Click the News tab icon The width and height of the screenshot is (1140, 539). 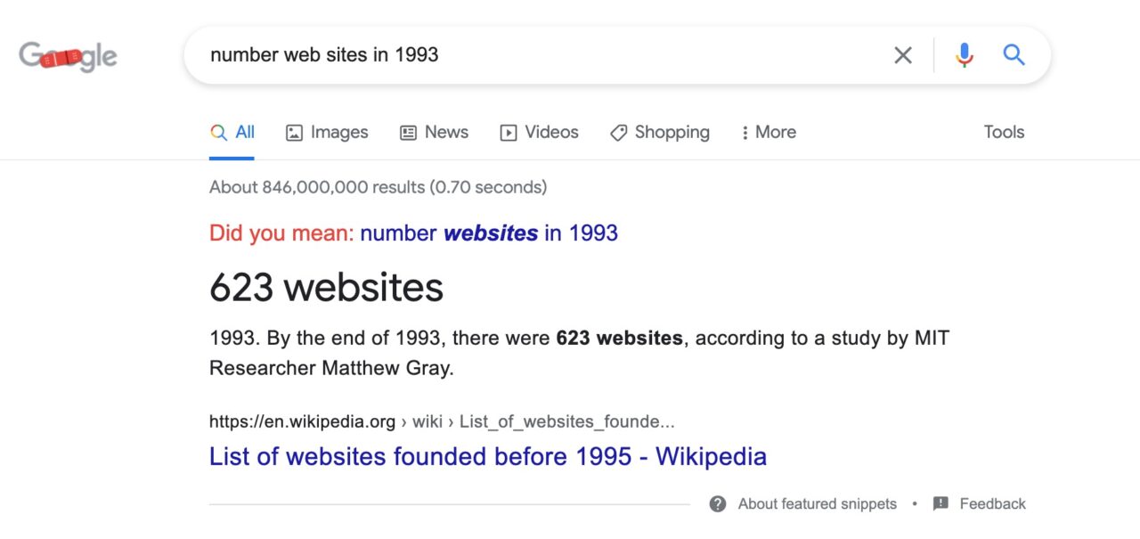pos(408,133)
